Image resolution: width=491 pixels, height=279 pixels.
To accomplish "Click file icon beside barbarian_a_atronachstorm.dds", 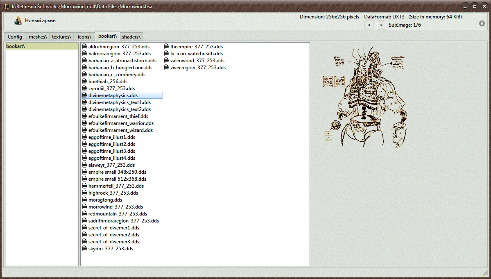I will coord(84,61).
